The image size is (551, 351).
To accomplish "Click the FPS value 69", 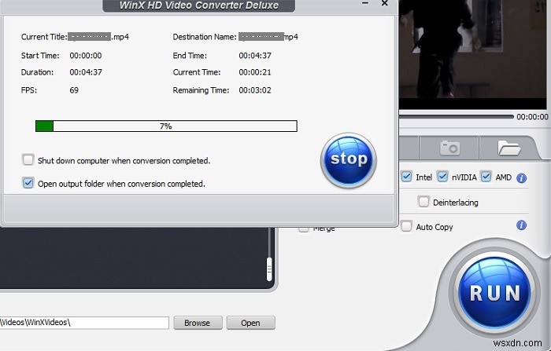I will pos(74,90).
